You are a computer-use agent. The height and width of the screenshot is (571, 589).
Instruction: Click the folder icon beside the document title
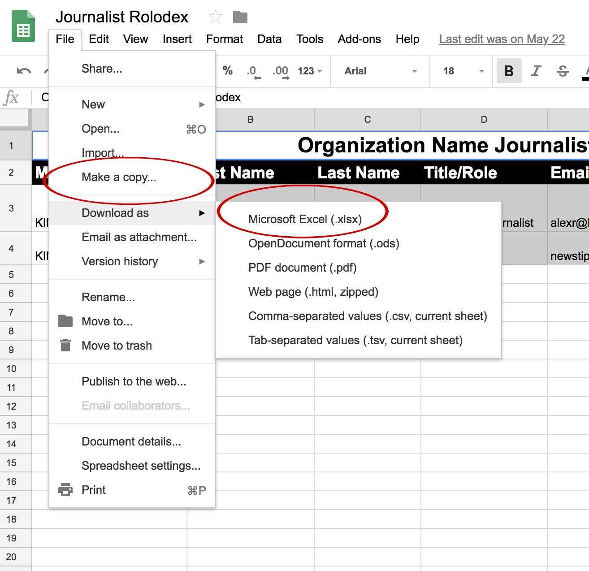(x=240, y=17)
